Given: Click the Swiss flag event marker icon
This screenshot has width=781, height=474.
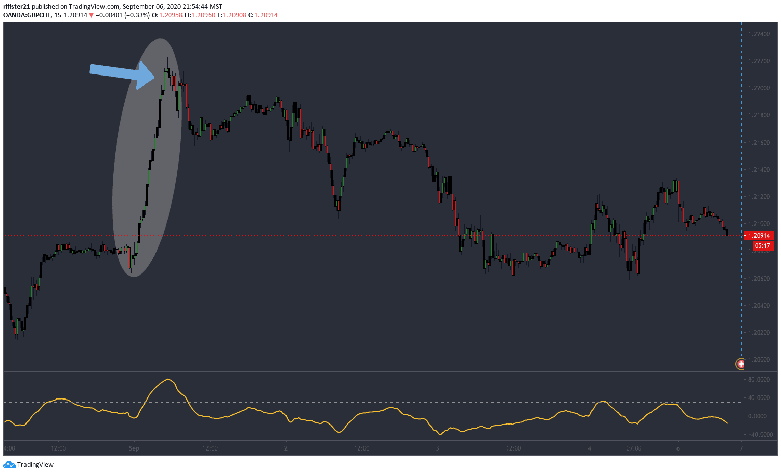Looking at the screenshot, I should pyautogui.click(x=740, y=364).
